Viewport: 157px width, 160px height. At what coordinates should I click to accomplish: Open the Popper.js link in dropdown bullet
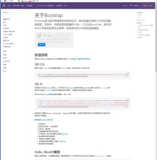(64, 134)
